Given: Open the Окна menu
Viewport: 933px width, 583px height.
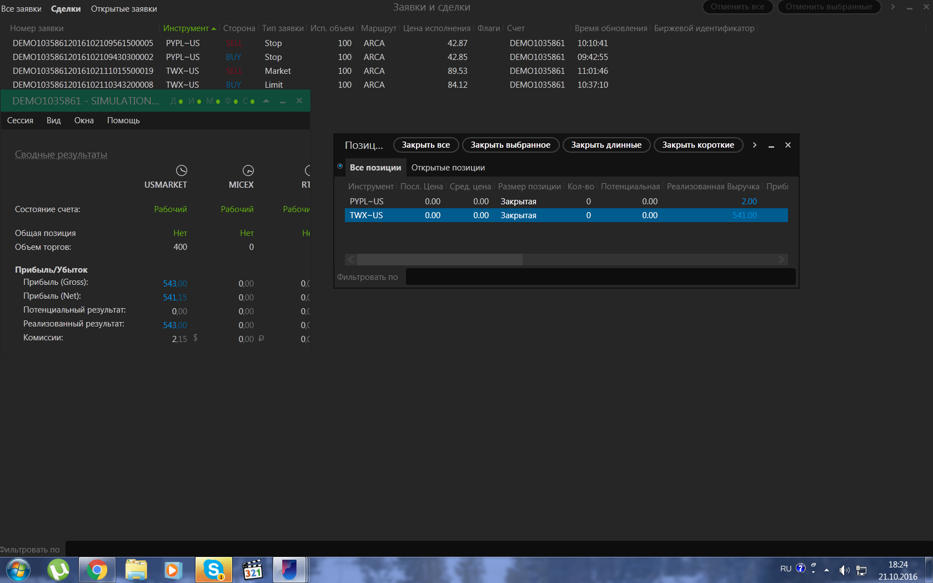Looking at the screenshot, I should point(84,120).
